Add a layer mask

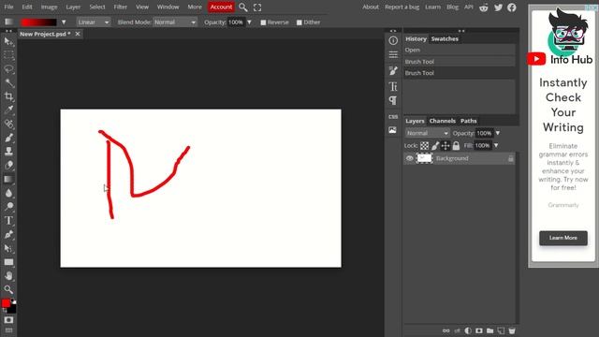[479, 330]
